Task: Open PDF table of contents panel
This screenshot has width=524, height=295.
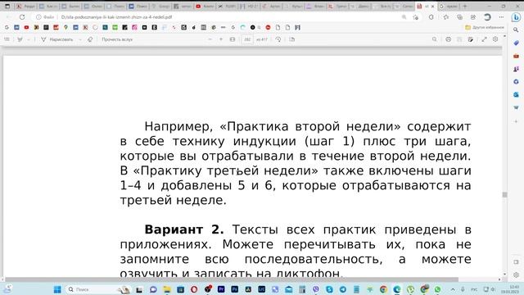Action: point(7,39)
